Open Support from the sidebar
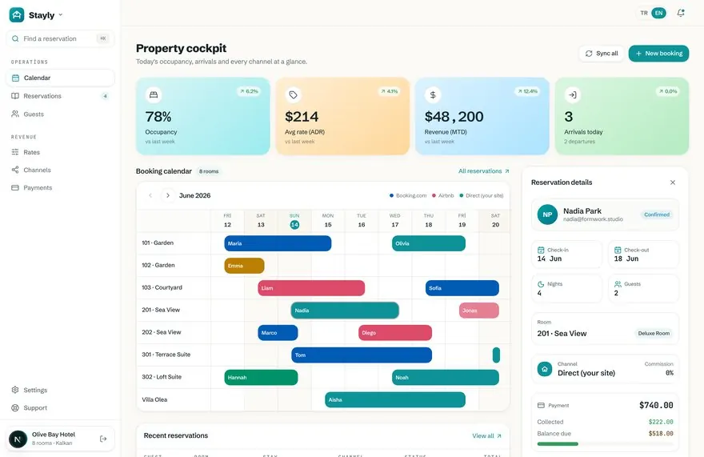704x457 pixels. (x=60, y=408)
